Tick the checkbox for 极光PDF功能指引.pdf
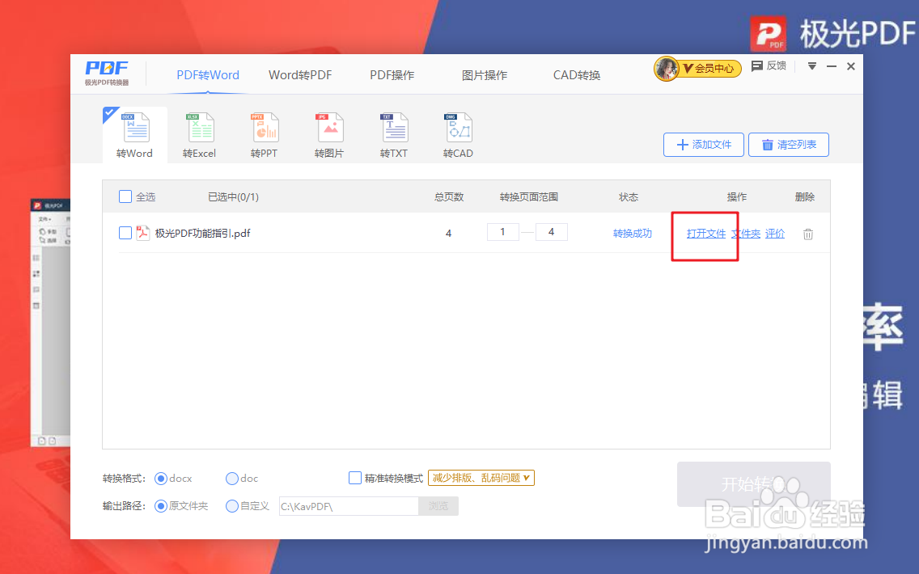919x574 pixels. coord(125,233)
